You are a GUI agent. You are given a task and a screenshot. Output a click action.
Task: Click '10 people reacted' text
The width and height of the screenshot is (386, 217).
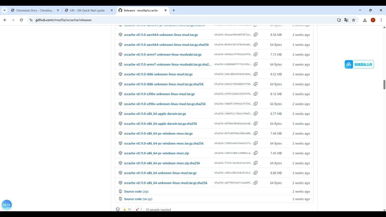(158, 209)
